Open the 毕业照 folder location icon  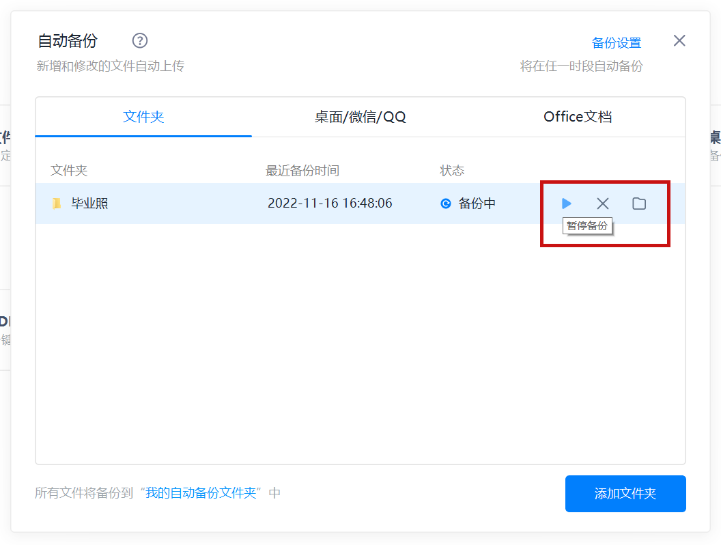click(x=639, y=204)
